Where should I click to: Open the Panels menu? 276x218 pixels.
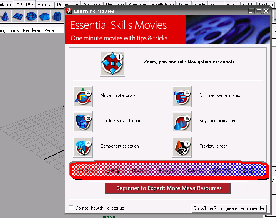pos(50,30)
